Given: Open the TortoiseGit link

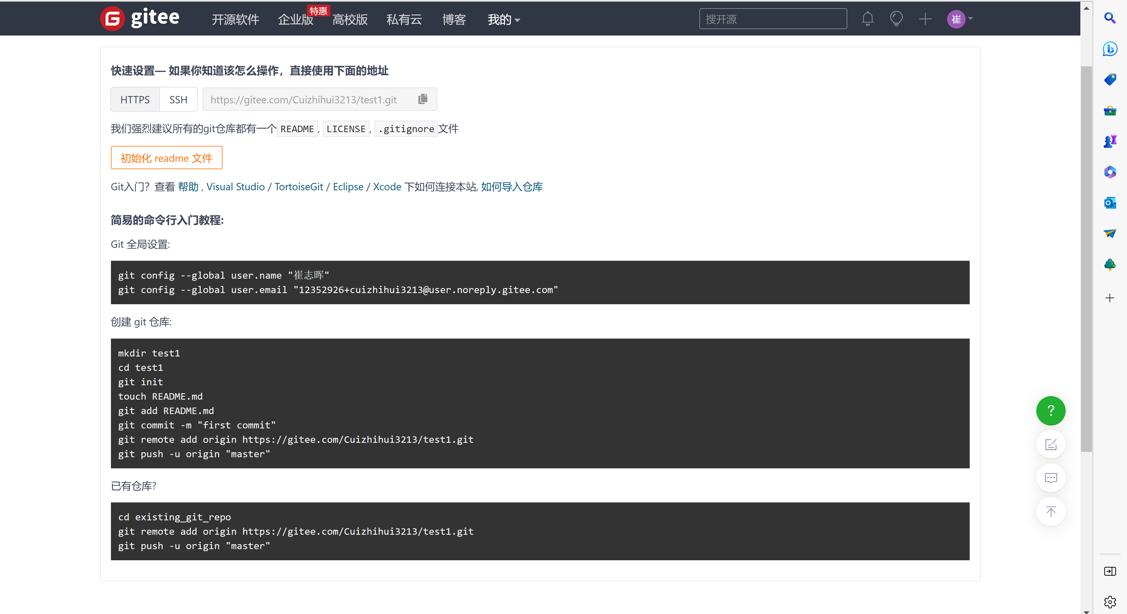Looking at the screenshot, I should coord(299,187).
